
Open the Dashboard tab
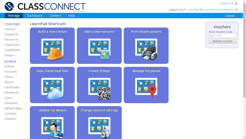click(34, 15)
